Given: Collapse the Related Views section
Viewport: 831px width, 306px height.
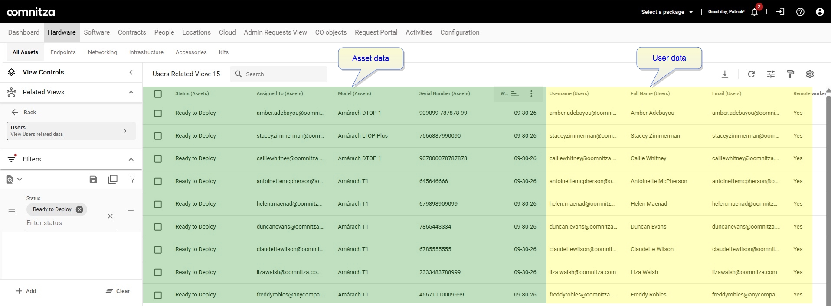Looking at the screenshot, I should click(131, 92).
